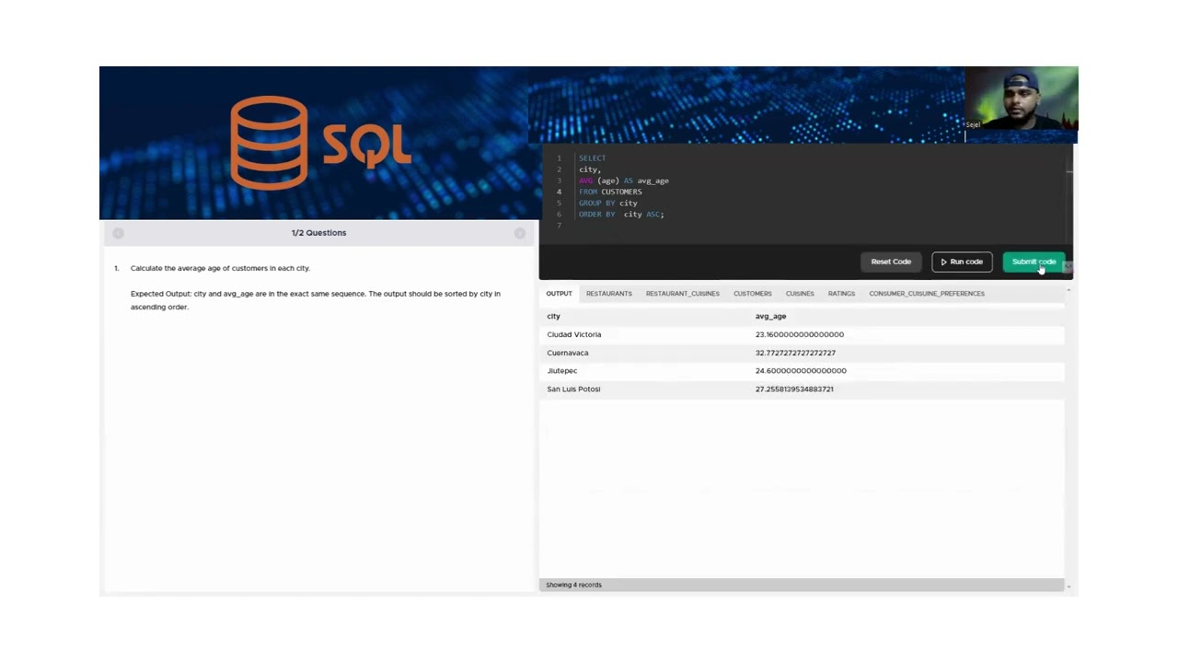Open the CUISINES table tab
The width and height of the screenshot is (1178, 663).
[x=800, y=294]
